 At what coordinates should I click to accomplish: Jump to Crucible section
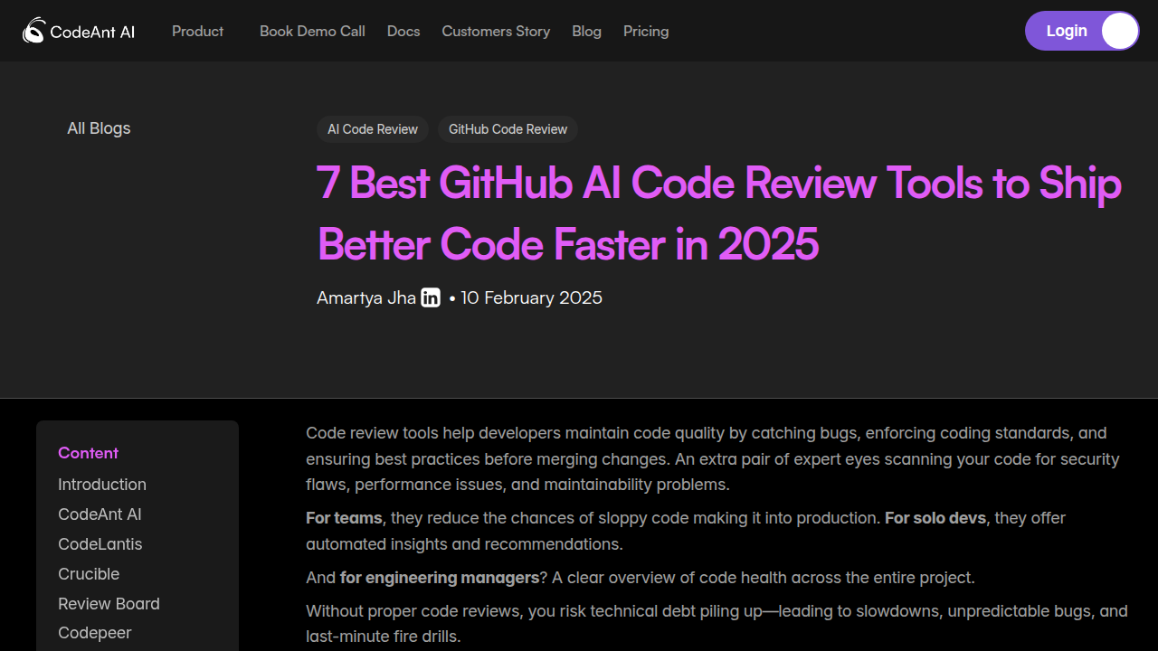(x=89, y=574)
